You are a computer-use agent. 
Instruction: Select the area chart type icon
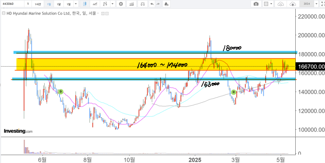pyautogui.click(x=95, y=4)
